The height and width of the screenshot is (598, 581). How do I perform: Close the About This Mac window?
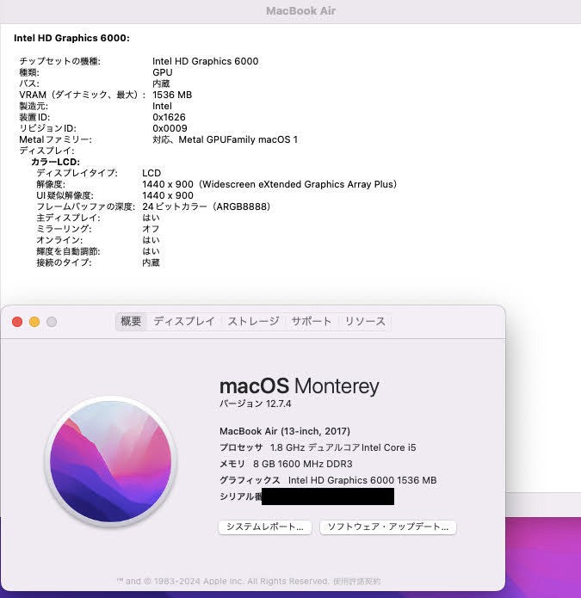(17, 322)
